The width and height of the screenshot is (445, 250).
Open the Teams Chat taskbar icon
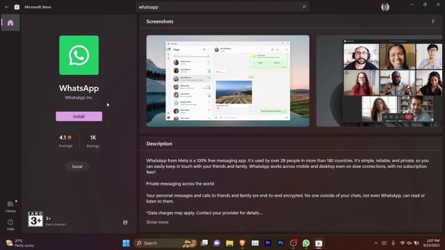(x=217, y=243)
